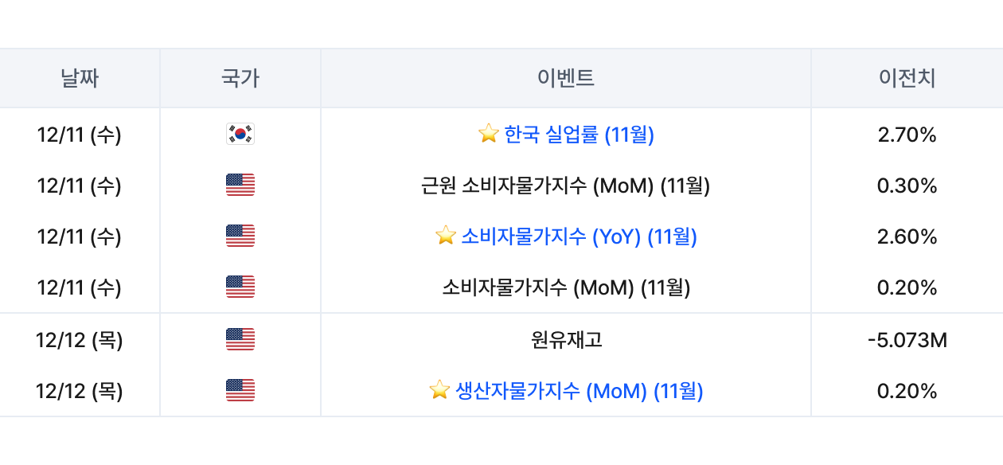Click the star icon next to 한국 실업률
Viewport: 1003px width, 465px height.
(488, 135)
